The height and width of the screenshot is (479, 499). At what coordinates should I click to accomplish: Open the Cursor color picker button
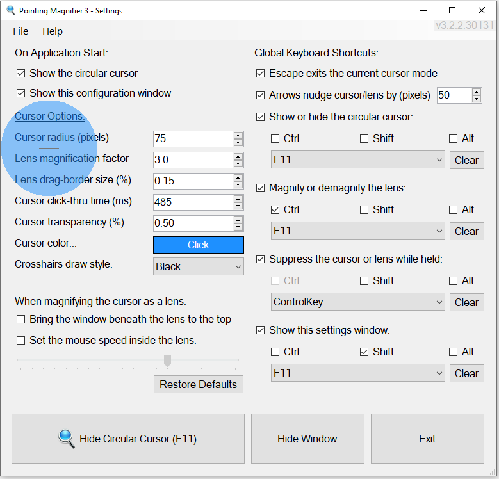pos(199,245)
